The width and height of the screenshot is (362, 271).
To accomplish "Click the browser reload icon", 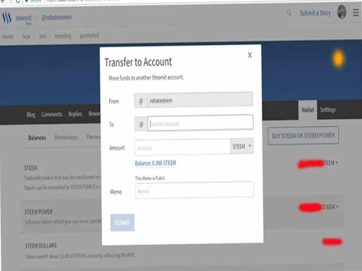I will click(x=18, y=1).
